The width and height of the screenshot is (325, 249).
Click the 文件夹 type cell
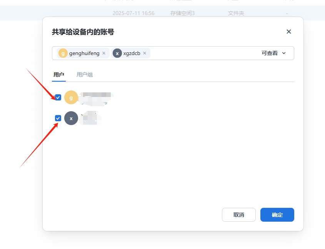(x=236, y=13)
